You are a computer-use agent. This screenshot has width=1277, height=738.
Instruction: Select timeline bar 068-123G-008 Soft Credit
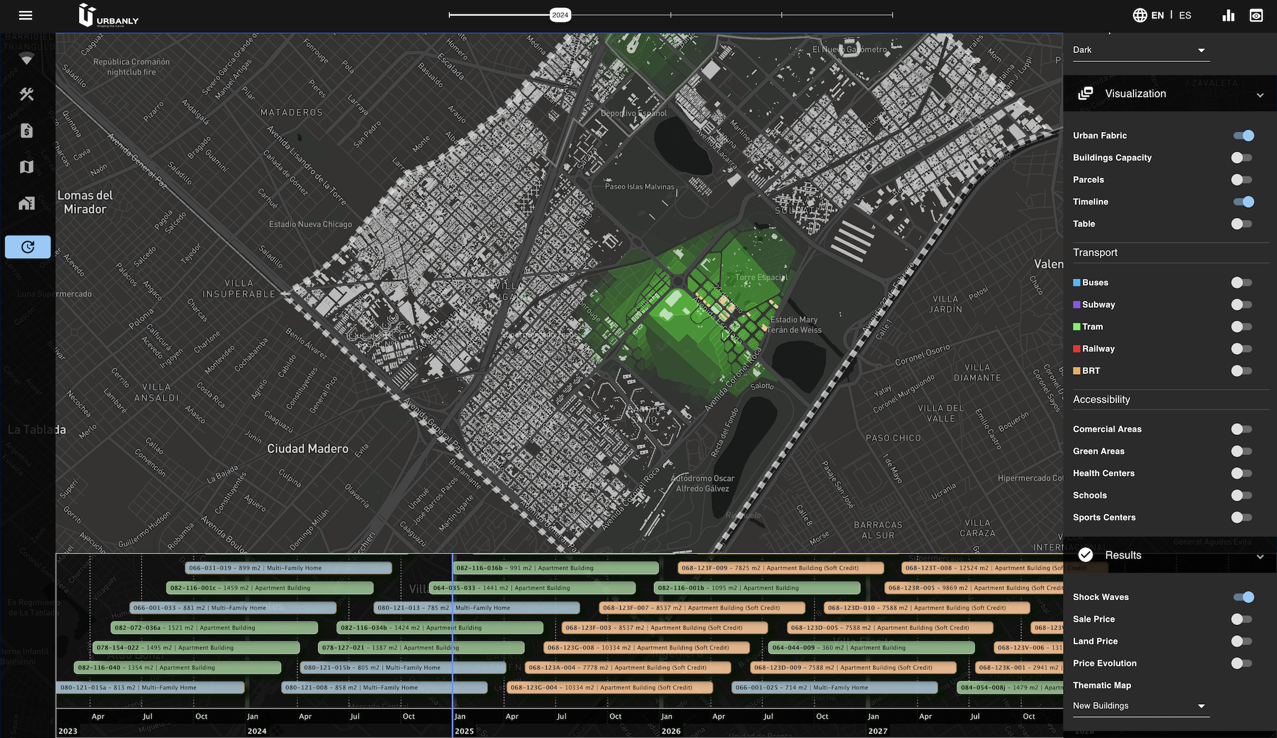[x=646, y=648]
